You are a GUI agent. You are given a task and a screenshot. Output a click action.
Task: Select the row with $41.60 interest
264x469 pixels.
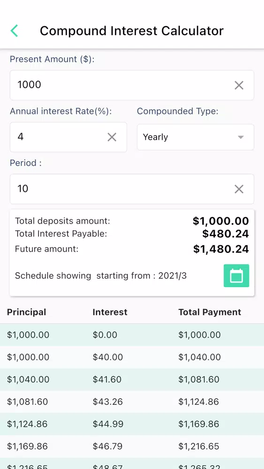(132, 379)
